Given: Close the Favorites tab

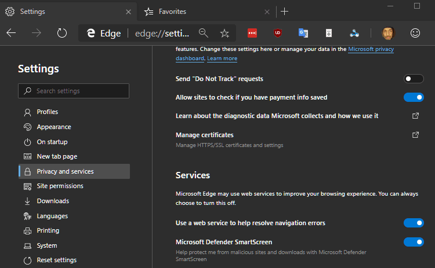Looking at the screenshot, I should pos(267,12).
